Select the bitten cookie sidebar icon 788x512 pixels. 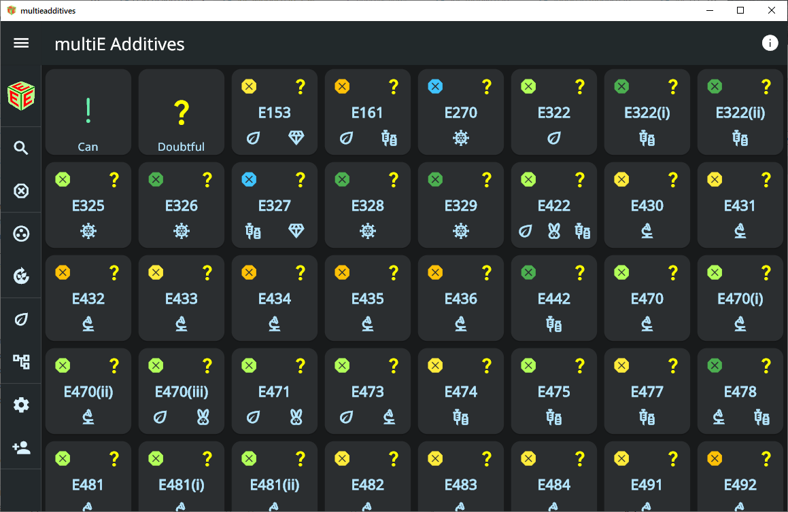(x=21, y=276)
